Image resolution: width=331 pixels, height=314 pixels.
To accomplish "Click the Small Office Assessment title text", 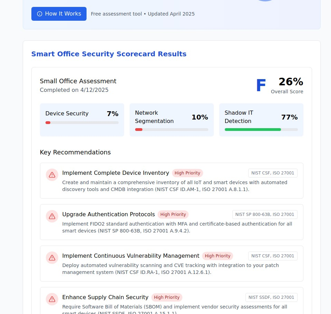I will [x=78, y=81].
